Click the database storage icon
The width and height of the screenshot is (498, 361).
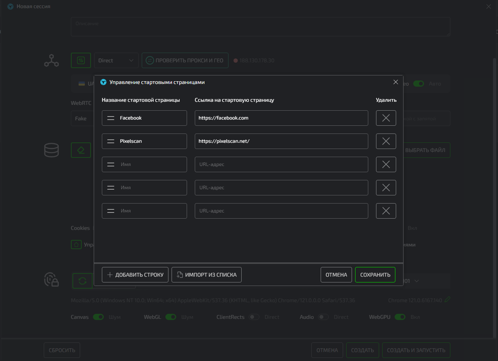tap(52, 150)
